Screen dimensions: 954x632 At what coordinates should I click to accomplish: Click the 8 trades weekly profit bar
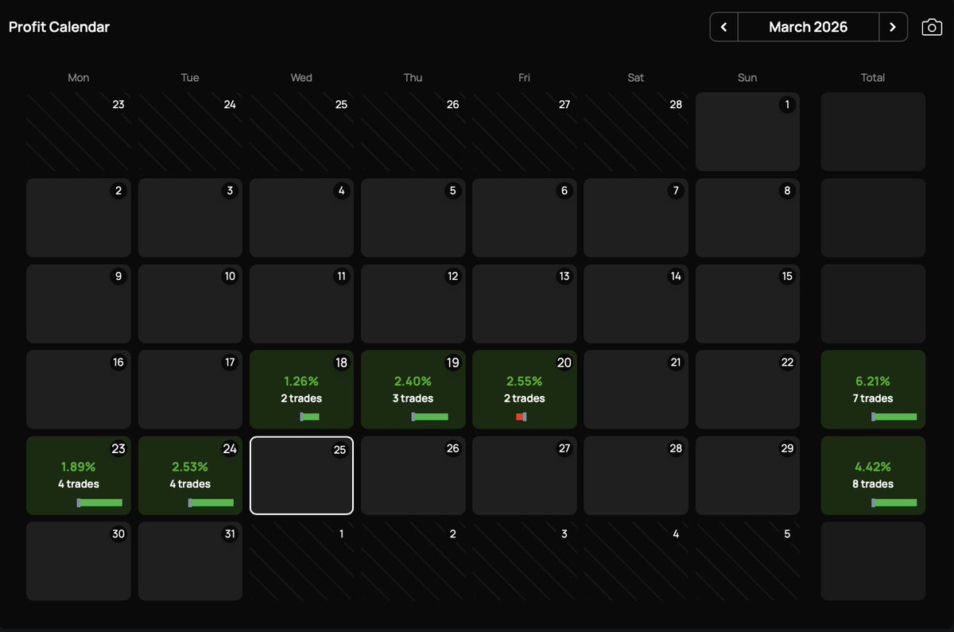coord(894,502)
